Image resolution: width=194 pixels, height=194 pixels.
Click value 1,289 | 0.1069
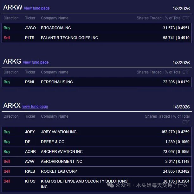click(x=177, y=142)
